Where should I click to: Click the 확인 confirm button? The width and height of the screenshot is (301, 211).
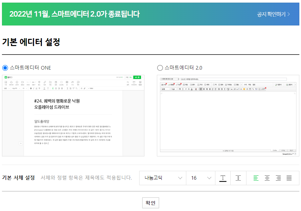click(151, 203)
